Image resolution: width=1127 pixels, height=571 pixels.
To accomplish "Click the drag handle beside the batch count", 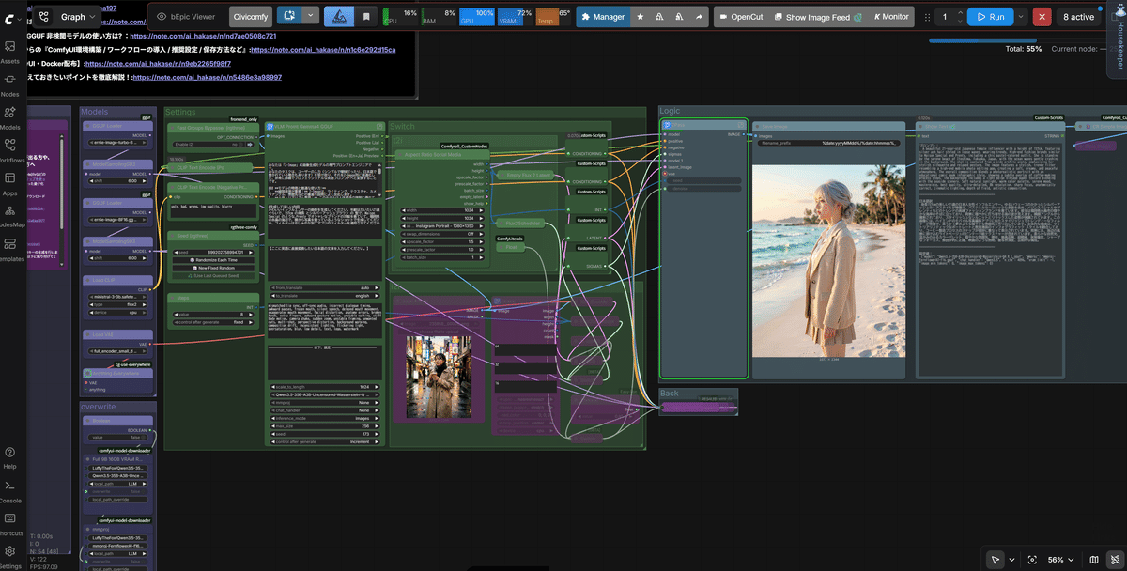I will (x=926, y=17).
